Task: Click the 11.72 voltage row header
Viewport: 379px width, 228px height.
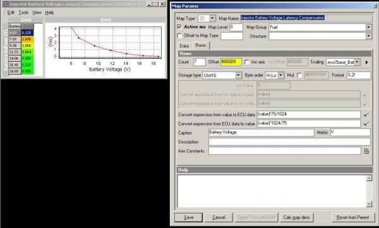Action: (x=15, y=52)
